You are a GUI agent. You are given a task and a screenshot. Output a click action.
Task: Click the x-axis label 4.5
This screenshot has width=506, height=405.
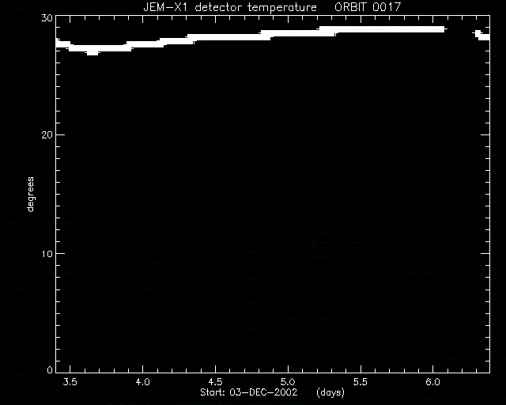click(x=215, y=382)
